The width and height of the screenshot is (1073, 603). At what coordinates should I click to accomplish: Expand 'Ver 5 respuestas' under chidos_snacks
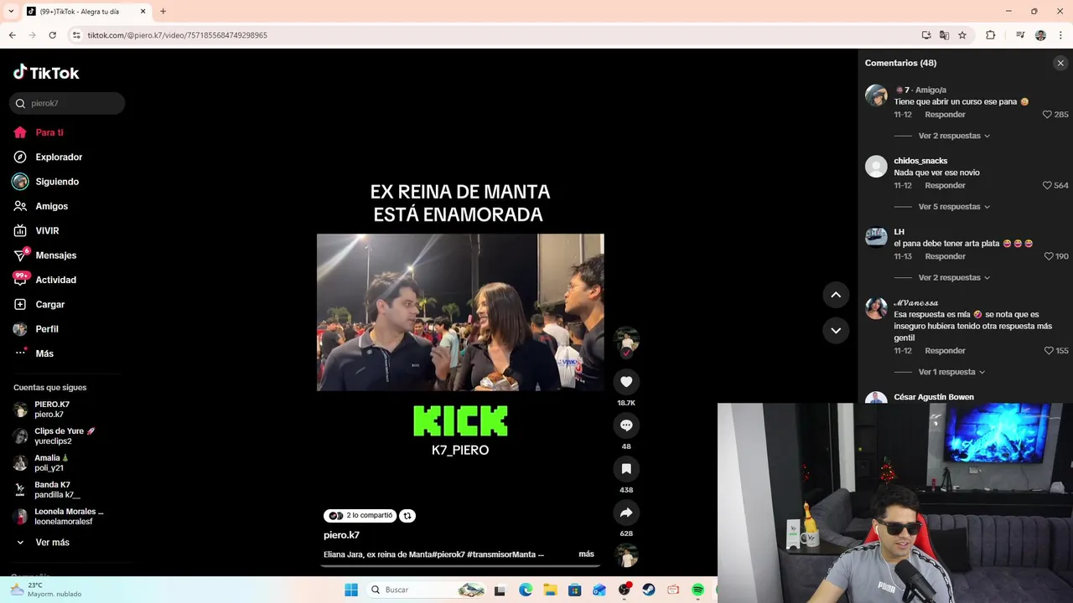pos(954,207)
